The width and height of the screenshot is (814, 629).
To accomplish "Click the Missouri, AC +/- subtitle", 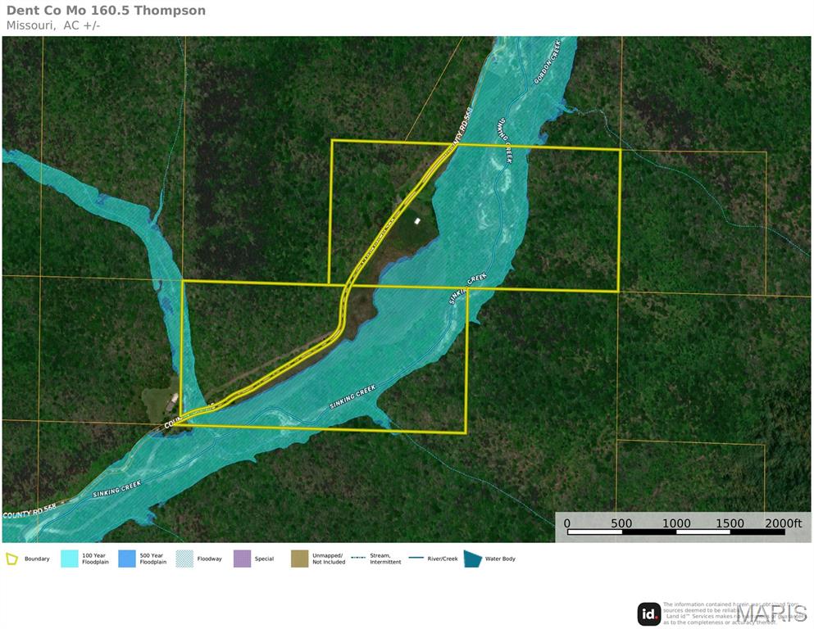I will 53,25.
